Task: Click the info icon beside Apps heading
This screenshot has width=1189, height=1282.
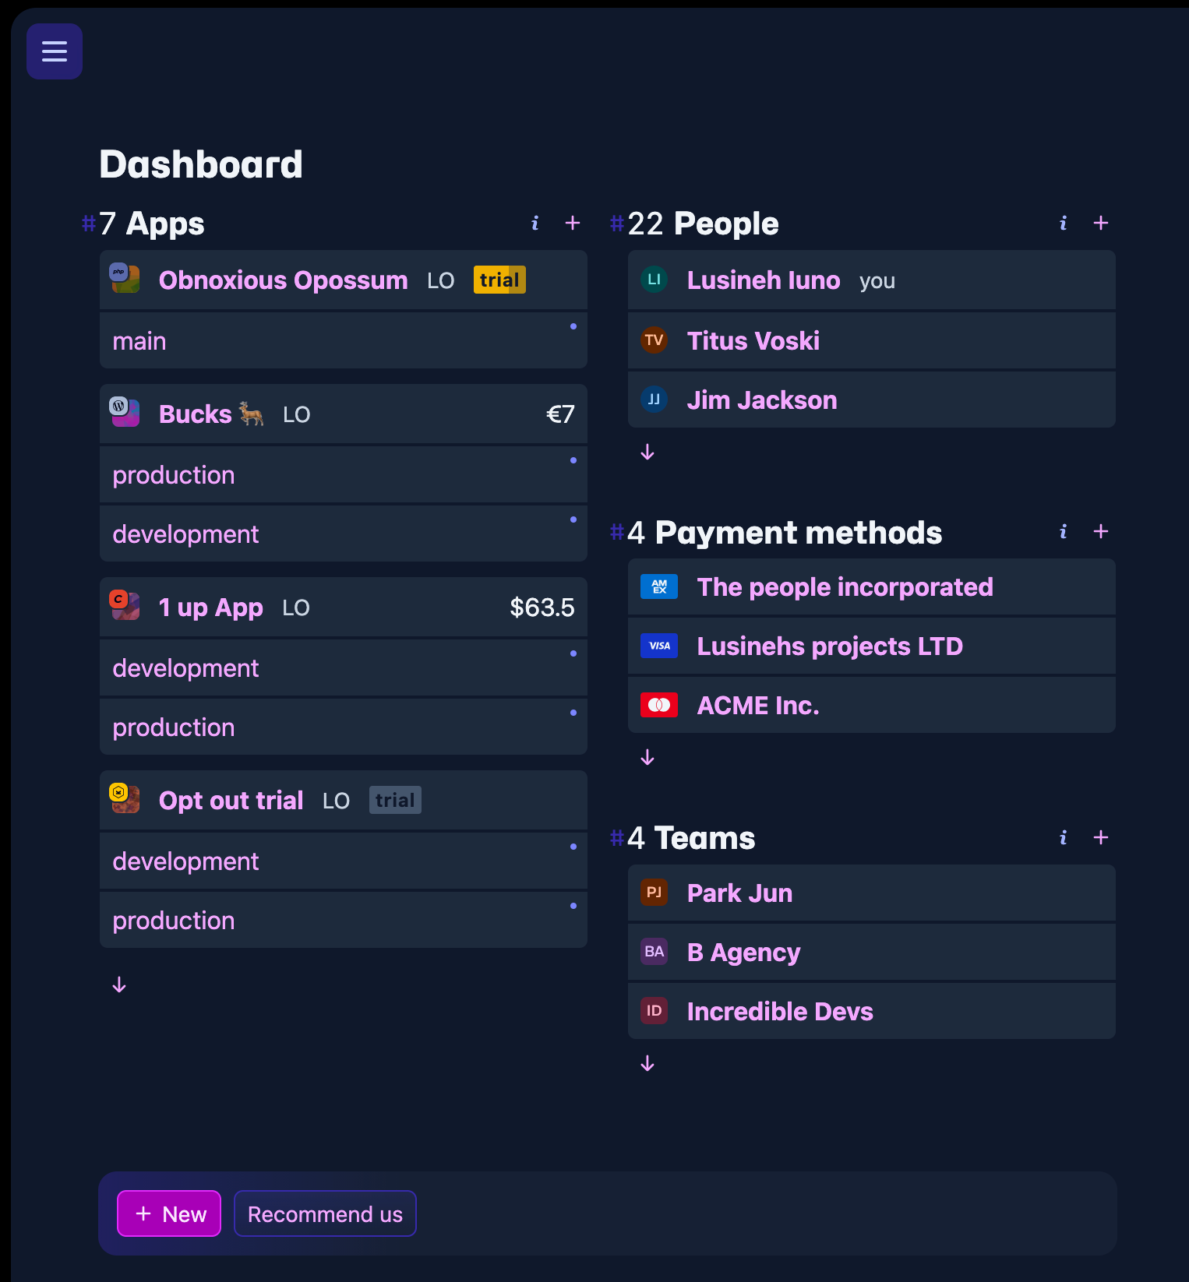Action: pyautogui.click(x=535, y=224)
